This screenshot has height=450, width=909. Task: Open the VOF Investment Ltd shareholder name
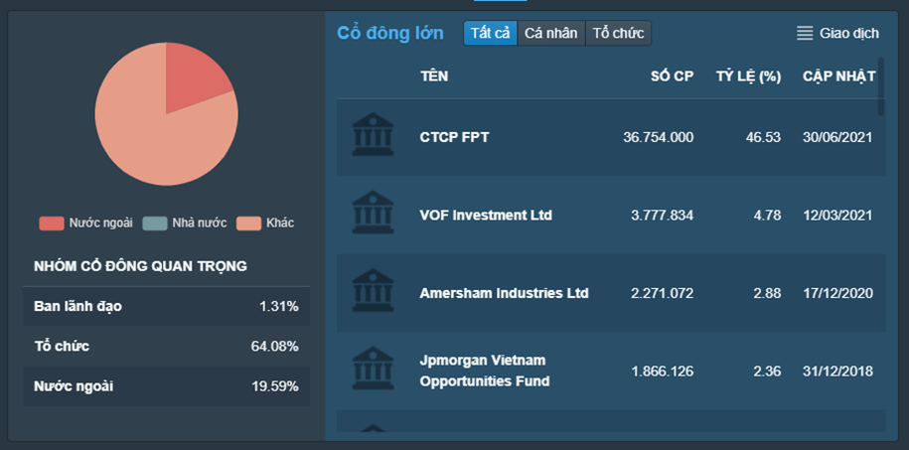tap(486, 215)
